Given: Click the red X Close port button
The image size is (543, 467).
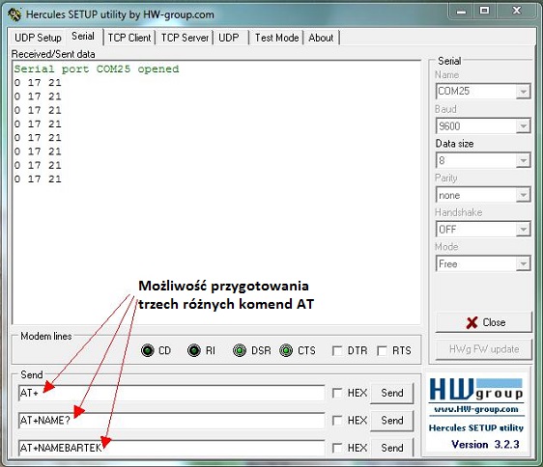Looking at the screenshot, I should click(484, 322).
